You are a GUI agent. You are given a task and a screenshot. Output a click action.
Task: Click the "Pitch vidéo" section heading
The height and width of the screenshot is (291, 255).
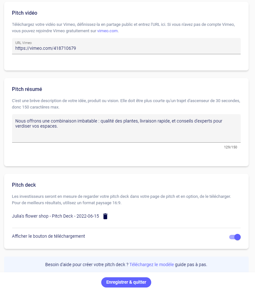[x=25, y=13]
